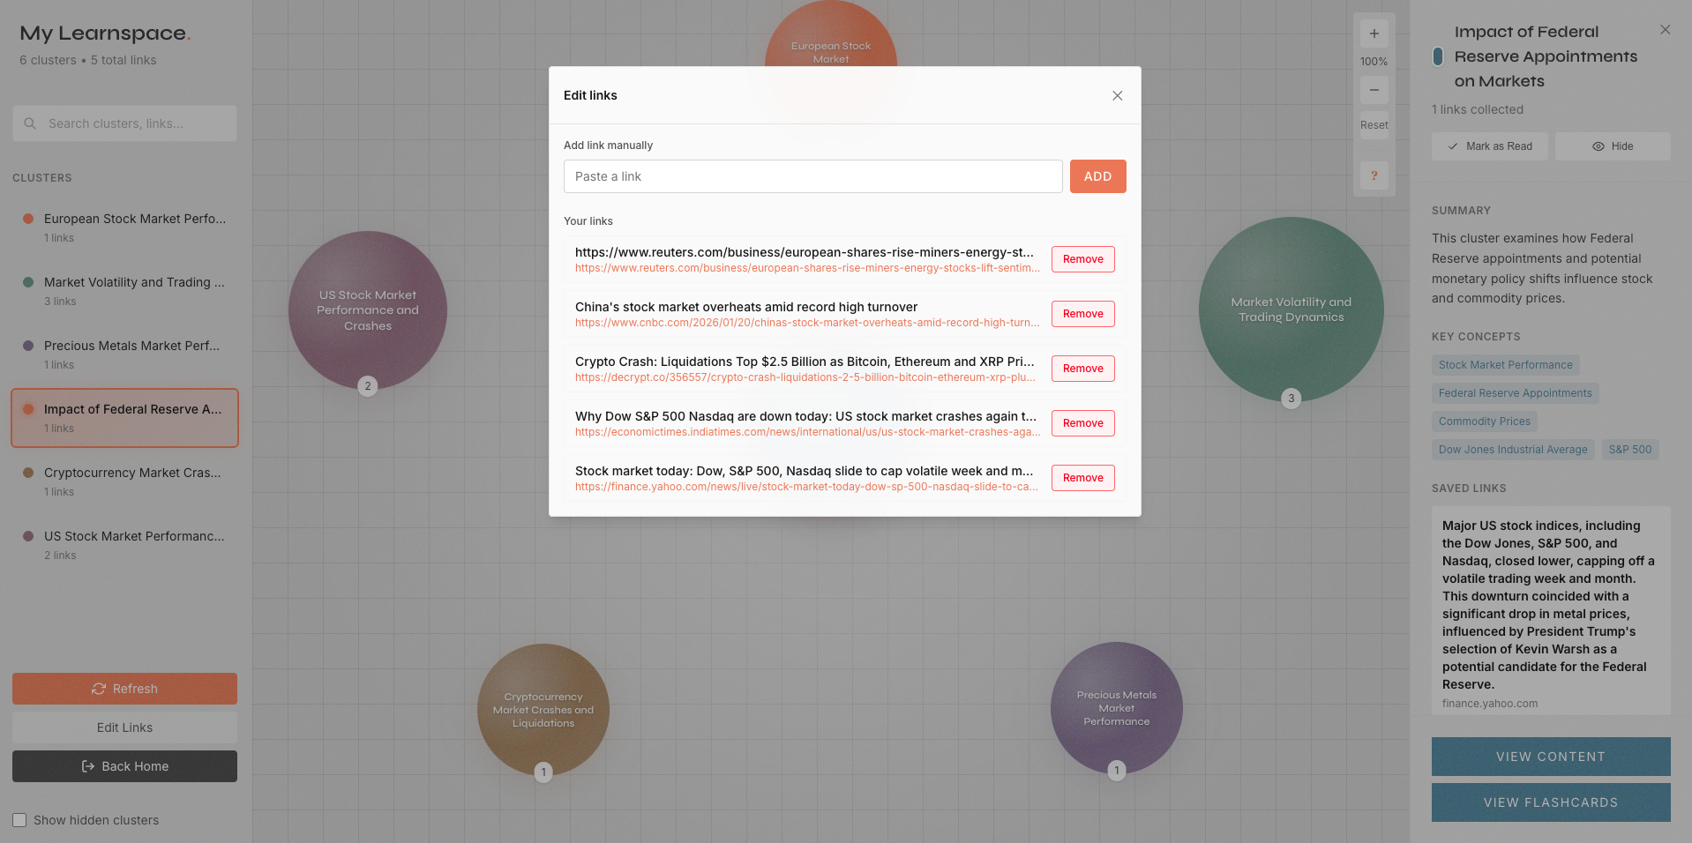Remove the Why Dow S&P 500 link
1692x843 pixels.
(1082, 423)
